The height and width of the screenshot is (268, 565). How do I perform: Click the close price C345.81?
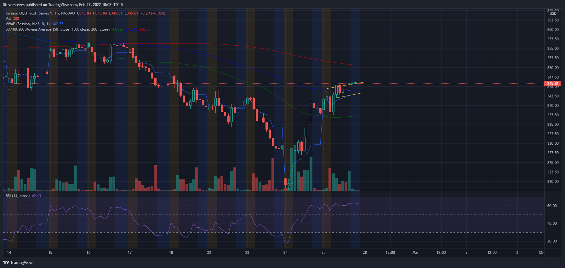pyautogui.click(x=131, y=13)
